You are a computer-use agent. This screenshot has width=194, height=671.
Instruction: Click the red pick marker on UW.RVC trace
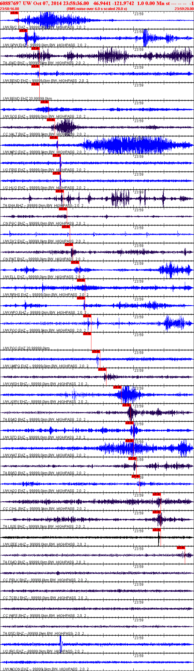(x=14, y=13)
